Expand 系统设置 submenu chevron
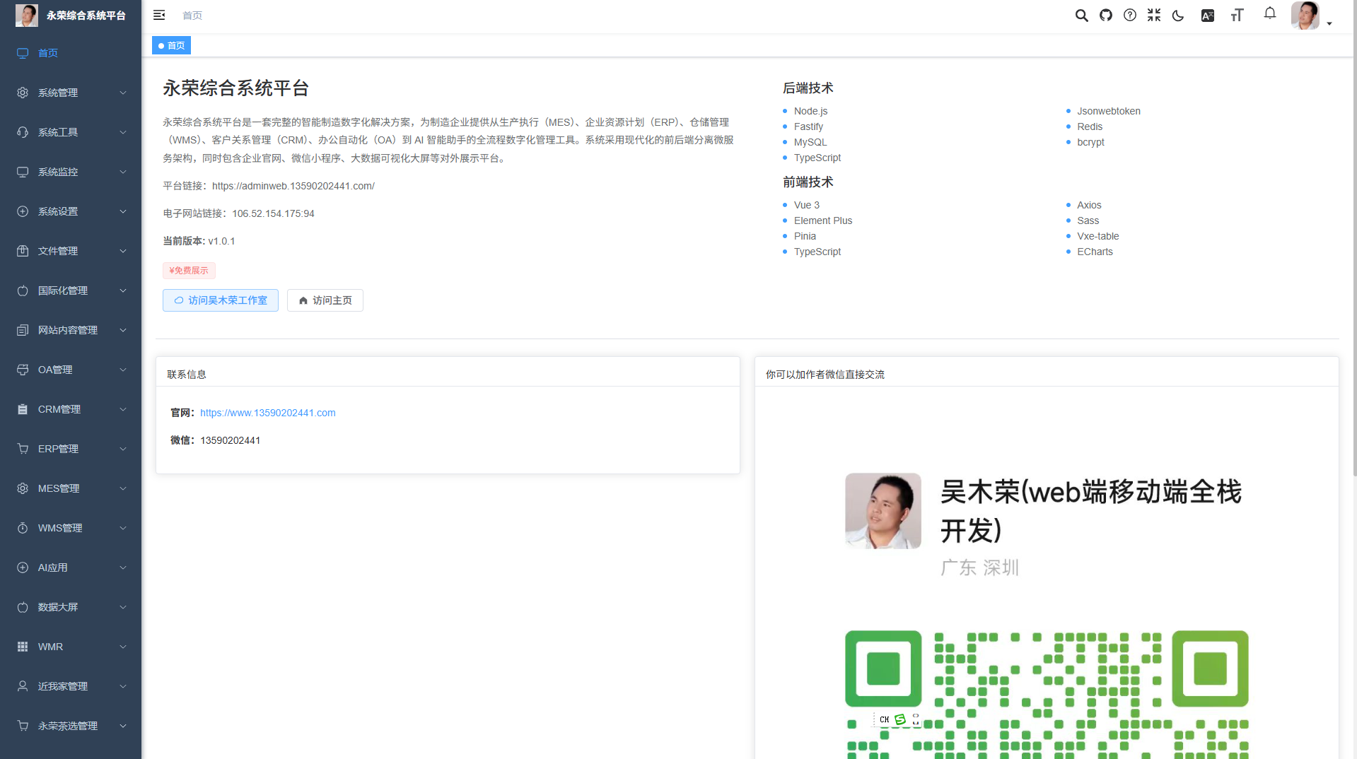This screenshot has height=759, width=1357. 123,211
